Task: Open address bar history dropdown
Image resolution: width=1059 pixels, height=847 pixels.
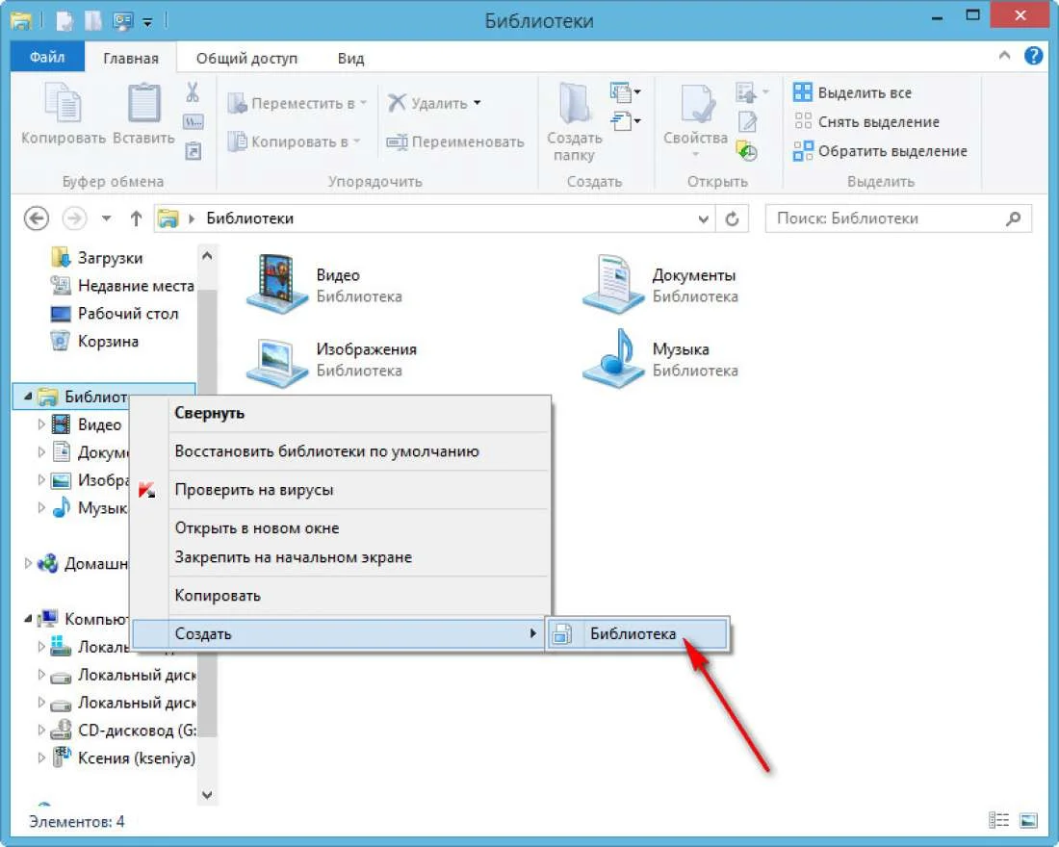Action: coord(703,218)
